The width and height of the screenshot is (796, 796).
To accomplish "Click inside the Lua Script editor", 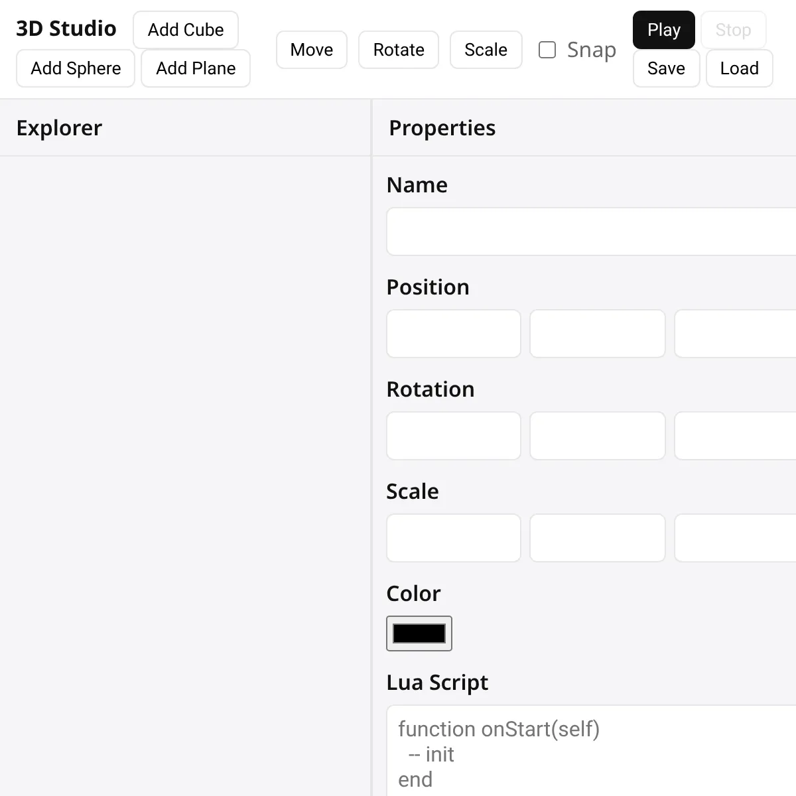I will pos(592,751).
